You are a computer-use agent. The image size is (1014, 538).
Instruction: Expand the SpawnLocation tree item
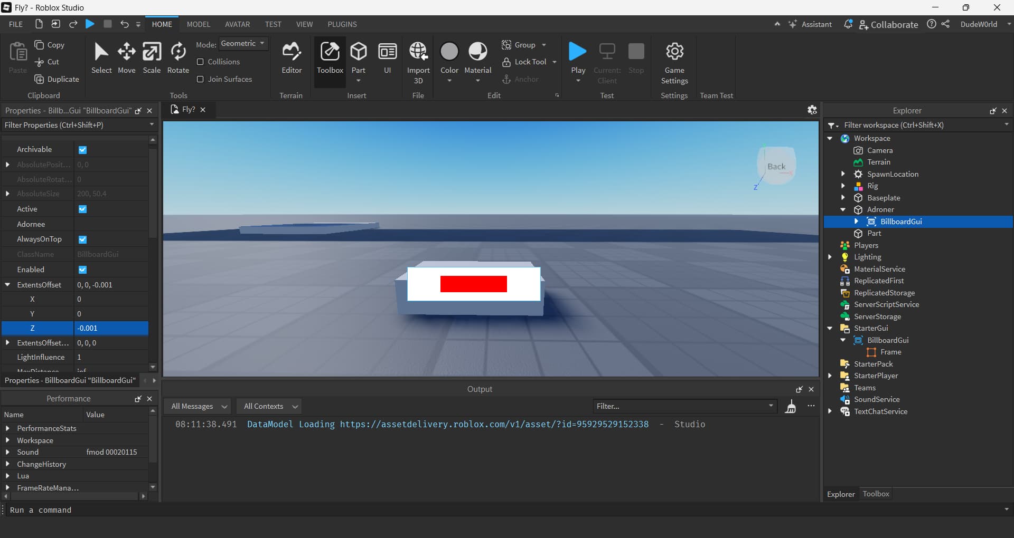(x=843, y=174)
